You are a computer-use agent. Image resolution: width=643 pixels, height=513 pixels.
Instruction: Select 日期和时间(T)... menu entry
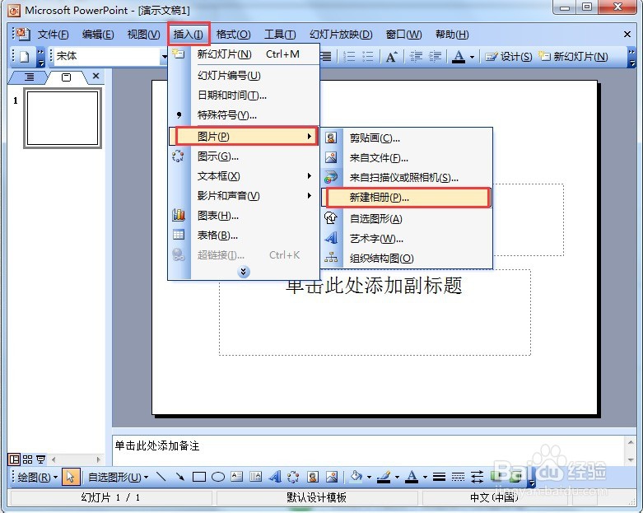pyautogui.click(x=244, y=96)
